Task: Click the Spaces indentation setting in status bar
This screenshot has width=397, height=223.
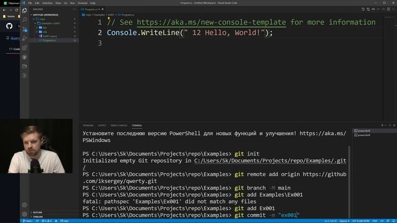Action: (344, 221)
